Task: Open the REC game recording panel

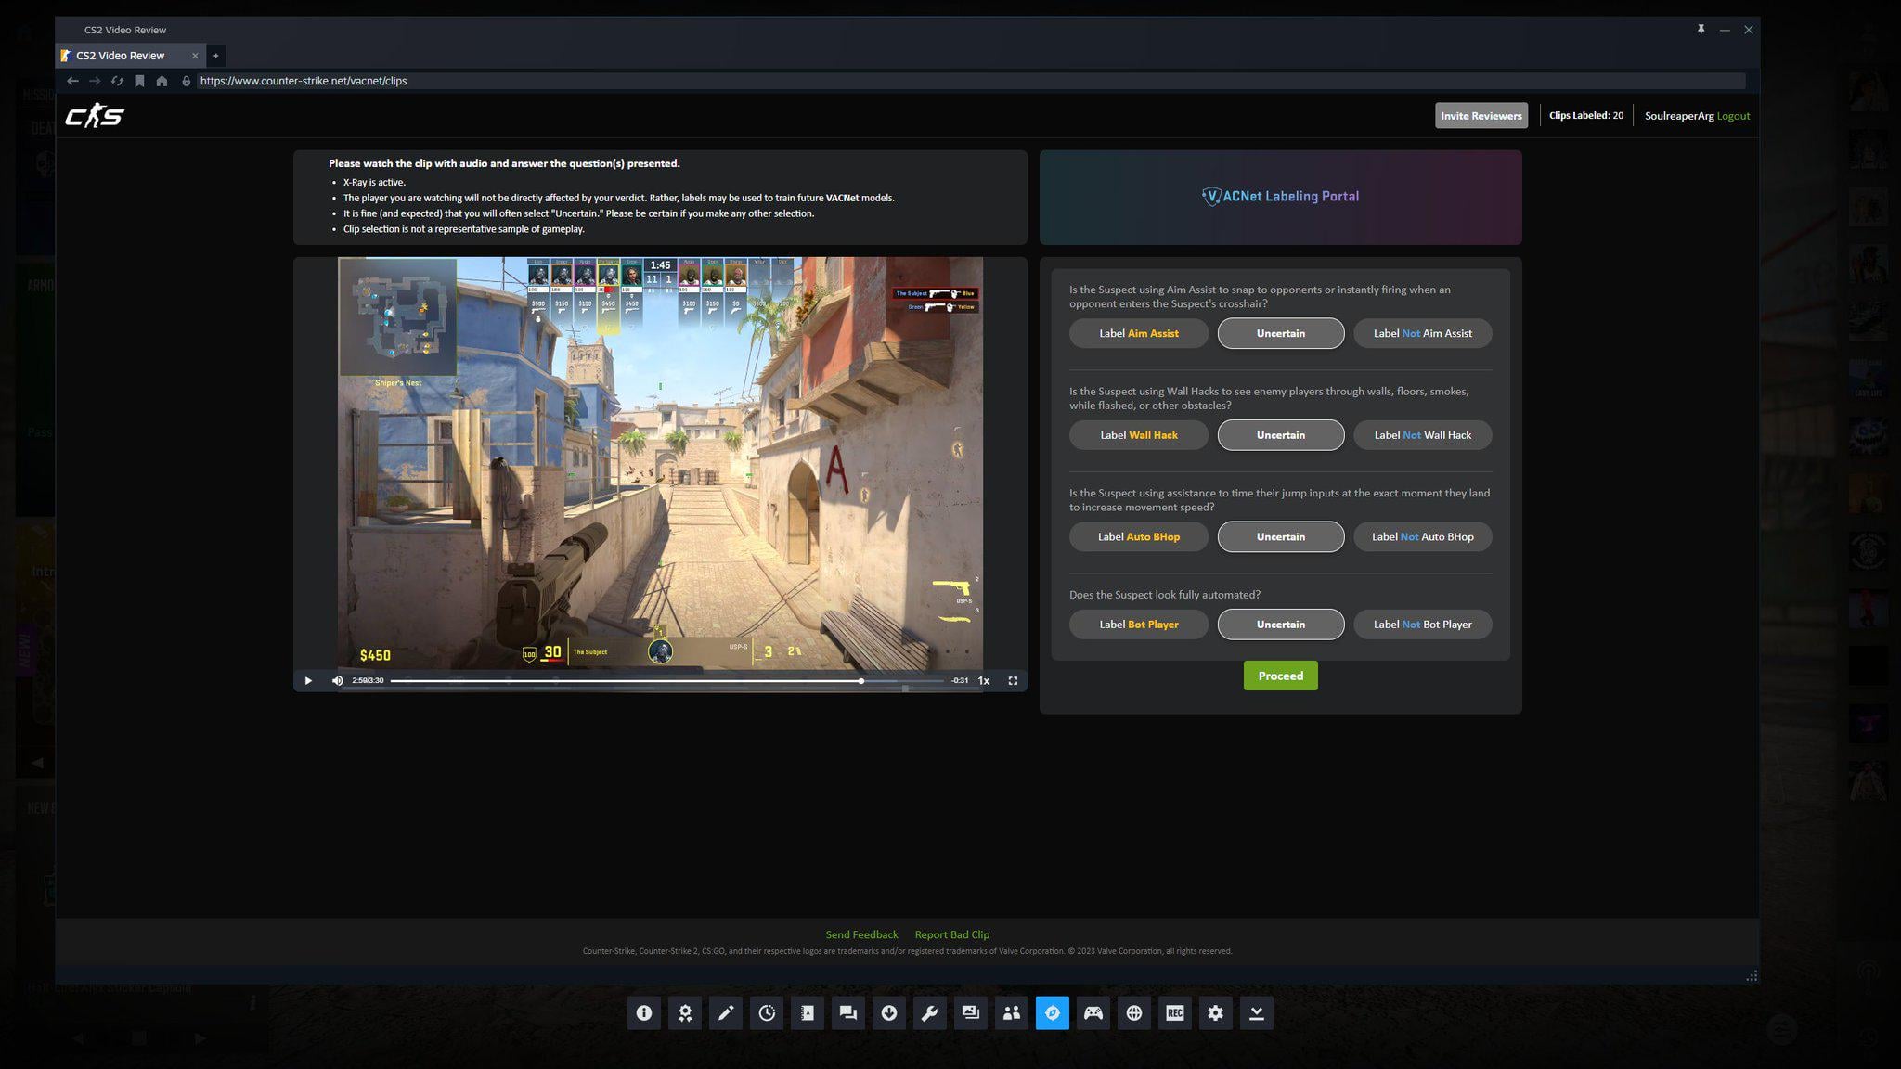Action: tap(1175, 1013)
